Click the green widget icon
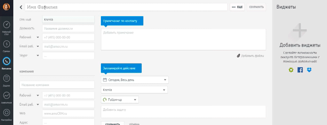327x125 pixels. tap(291, 70)
